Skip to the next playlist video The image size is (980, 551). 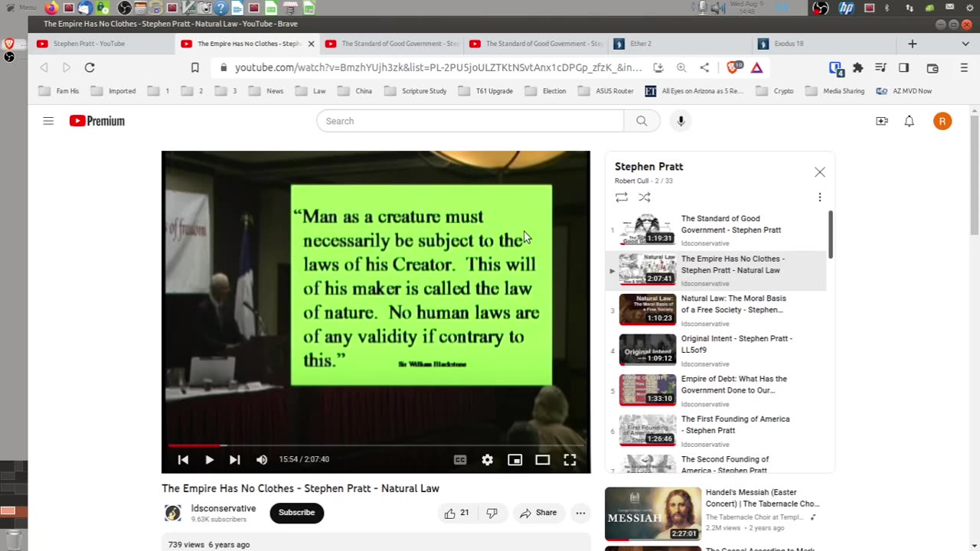(x=235, y=460)
